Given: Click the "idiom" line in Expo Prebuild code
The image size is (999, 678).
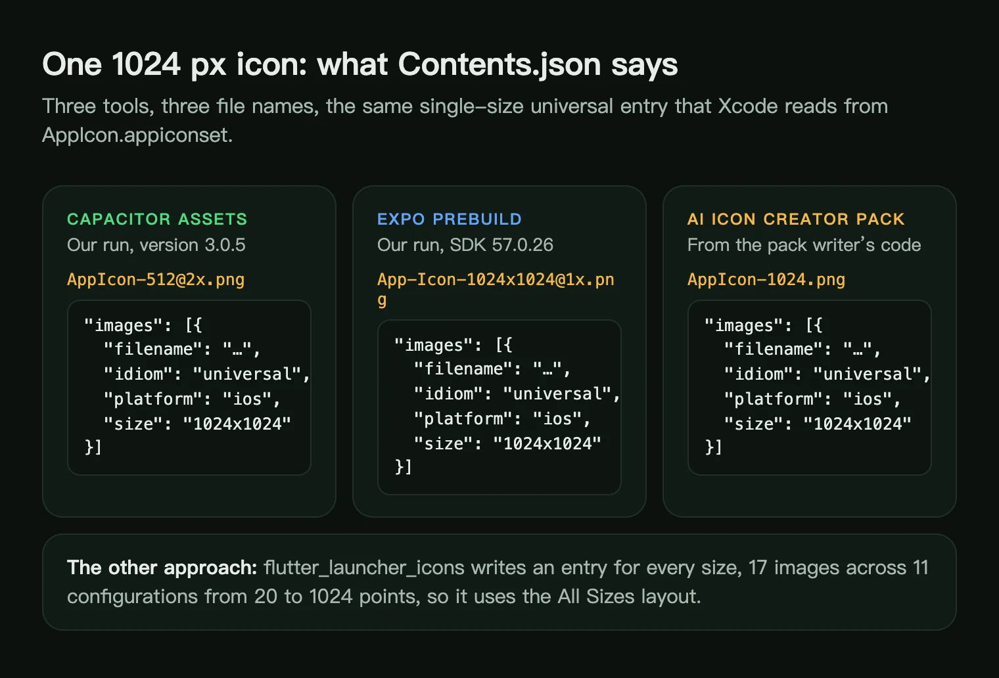Looking at the screenshot, I should [517, 394].
